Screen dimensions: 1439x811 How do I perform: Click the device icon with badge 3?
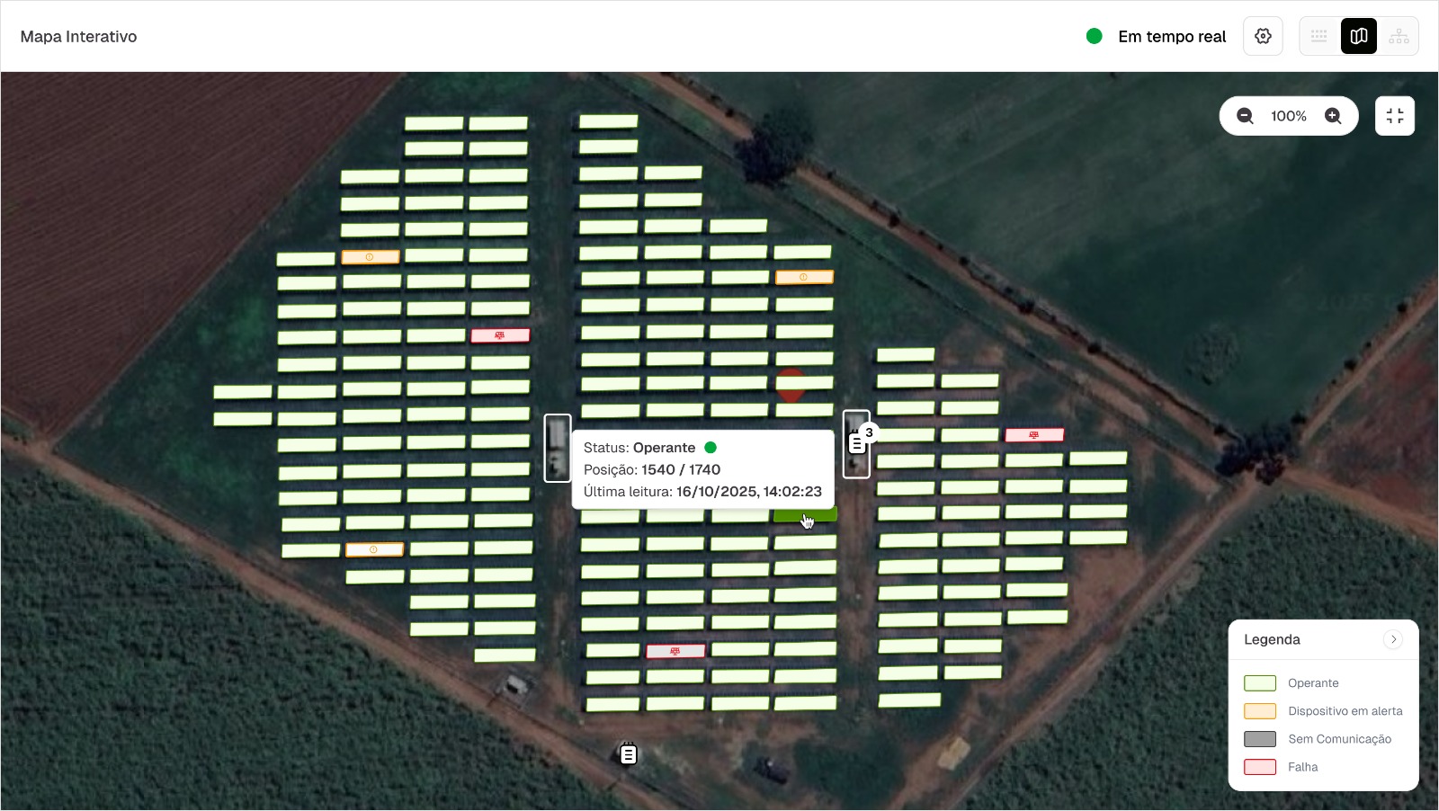pyautogui.click(x=857, y=443)
